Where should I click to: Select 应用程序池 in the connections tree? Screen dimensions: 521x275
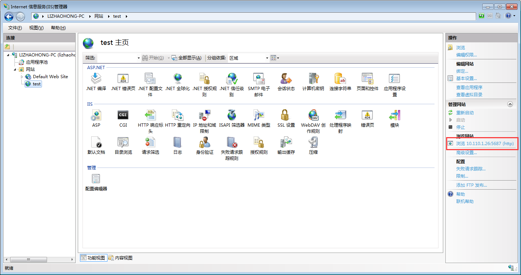click(37, 62)
